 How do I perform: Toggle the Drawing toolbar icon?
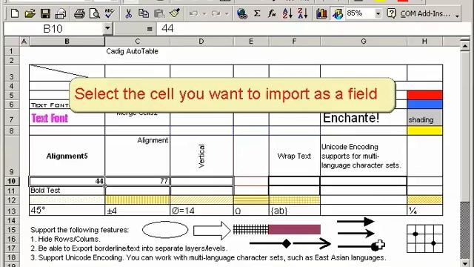click(x=338, y=13)
